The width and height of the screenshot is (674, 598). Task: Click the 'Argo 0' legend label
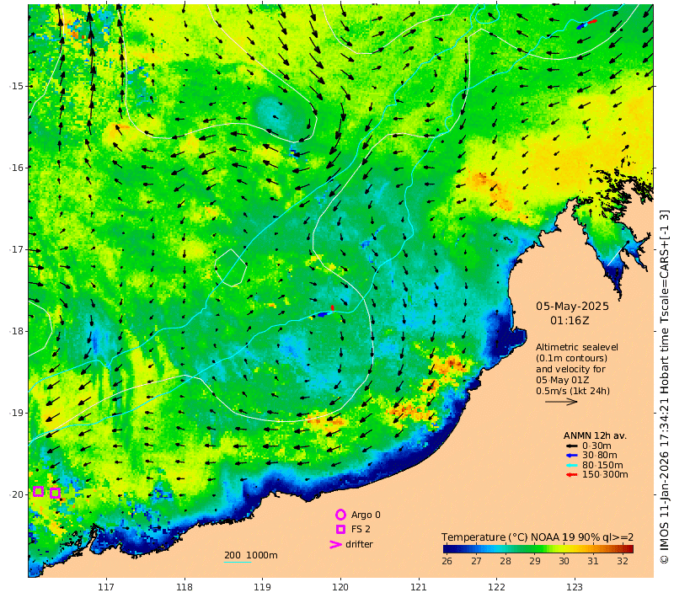(x=366, y=515)
